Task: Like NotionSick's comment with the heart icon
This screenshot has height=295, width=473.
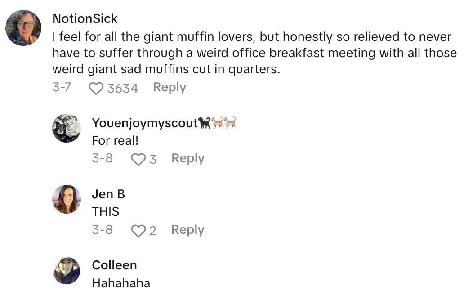Action: (x=96, y=88)
